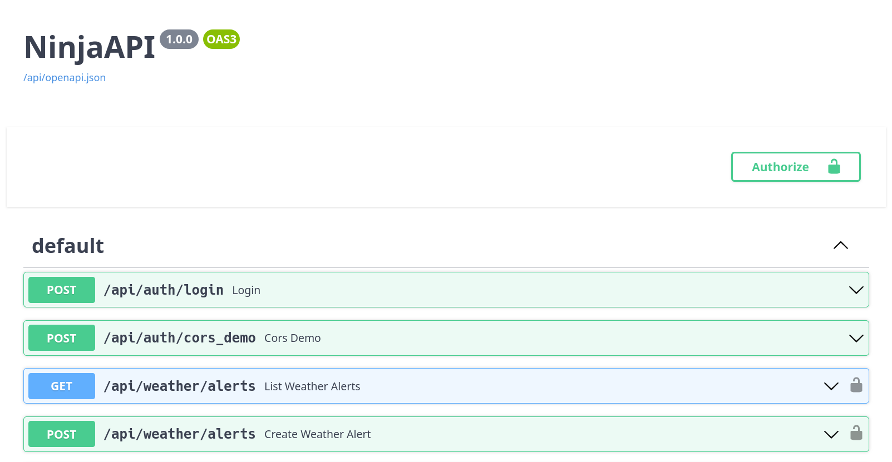Click the OAS3 badge
892x462 pixels.
221,39
